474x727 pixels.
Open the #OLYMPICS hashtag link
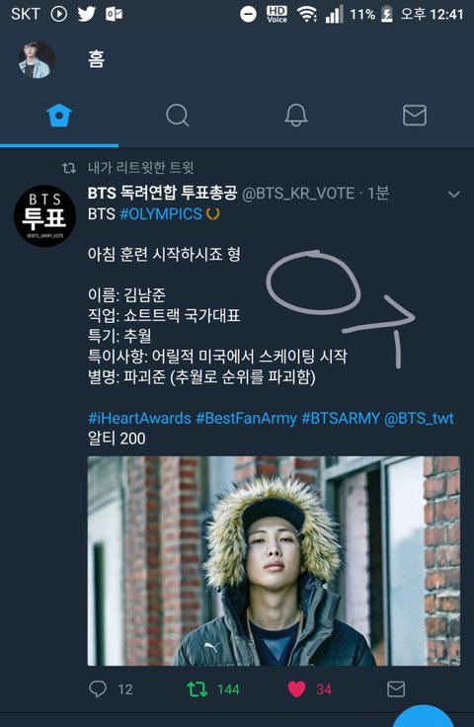click(x=161, y=214)
